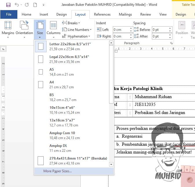Collapse the Size dropdown button

[40, 29]
